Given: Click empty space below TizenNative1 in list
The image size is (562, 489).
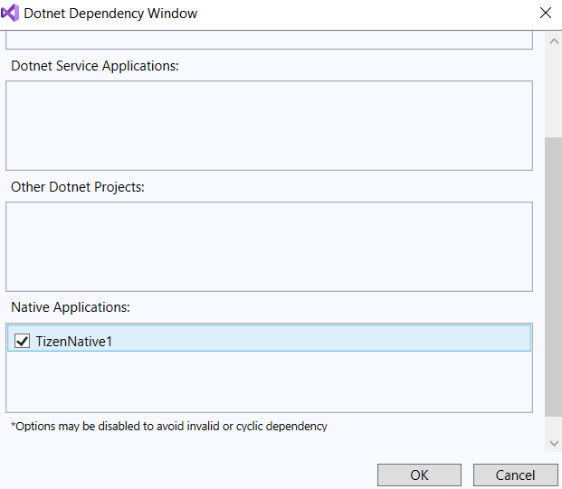Looking at the screenshot, I should pos(269,382).
